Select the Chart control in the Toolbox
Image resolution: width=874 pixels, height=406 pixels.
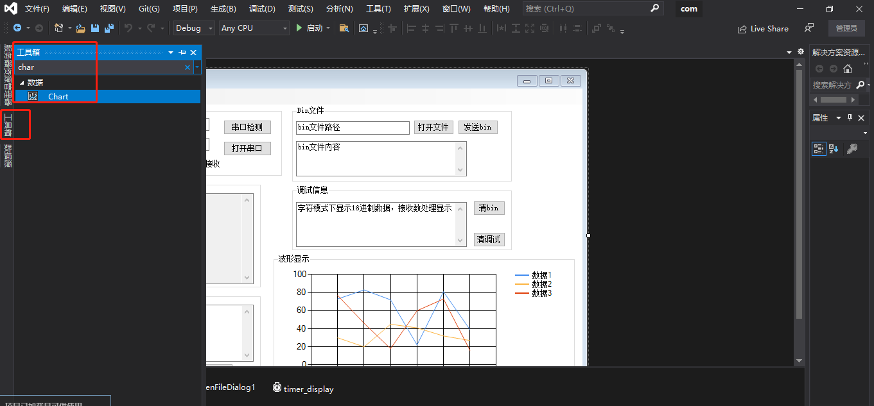click(108, 96)
